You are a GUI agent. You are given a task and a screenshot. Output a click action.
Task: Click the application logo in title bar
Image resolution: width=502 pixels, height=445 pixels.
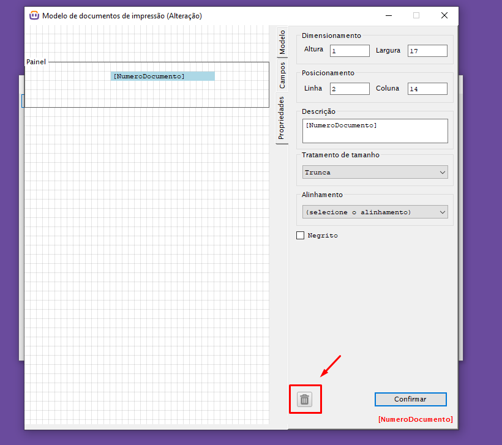pyautogui.click(x=34, y=15)
